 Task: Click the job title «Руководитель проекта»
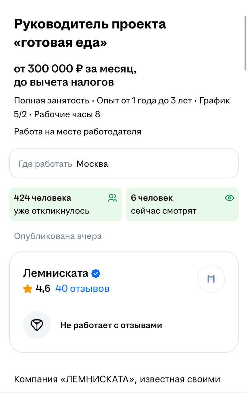pos(90,24)
